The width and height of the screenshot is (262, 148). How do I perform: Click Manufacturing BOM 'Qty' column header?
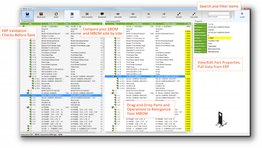[189, 24]
